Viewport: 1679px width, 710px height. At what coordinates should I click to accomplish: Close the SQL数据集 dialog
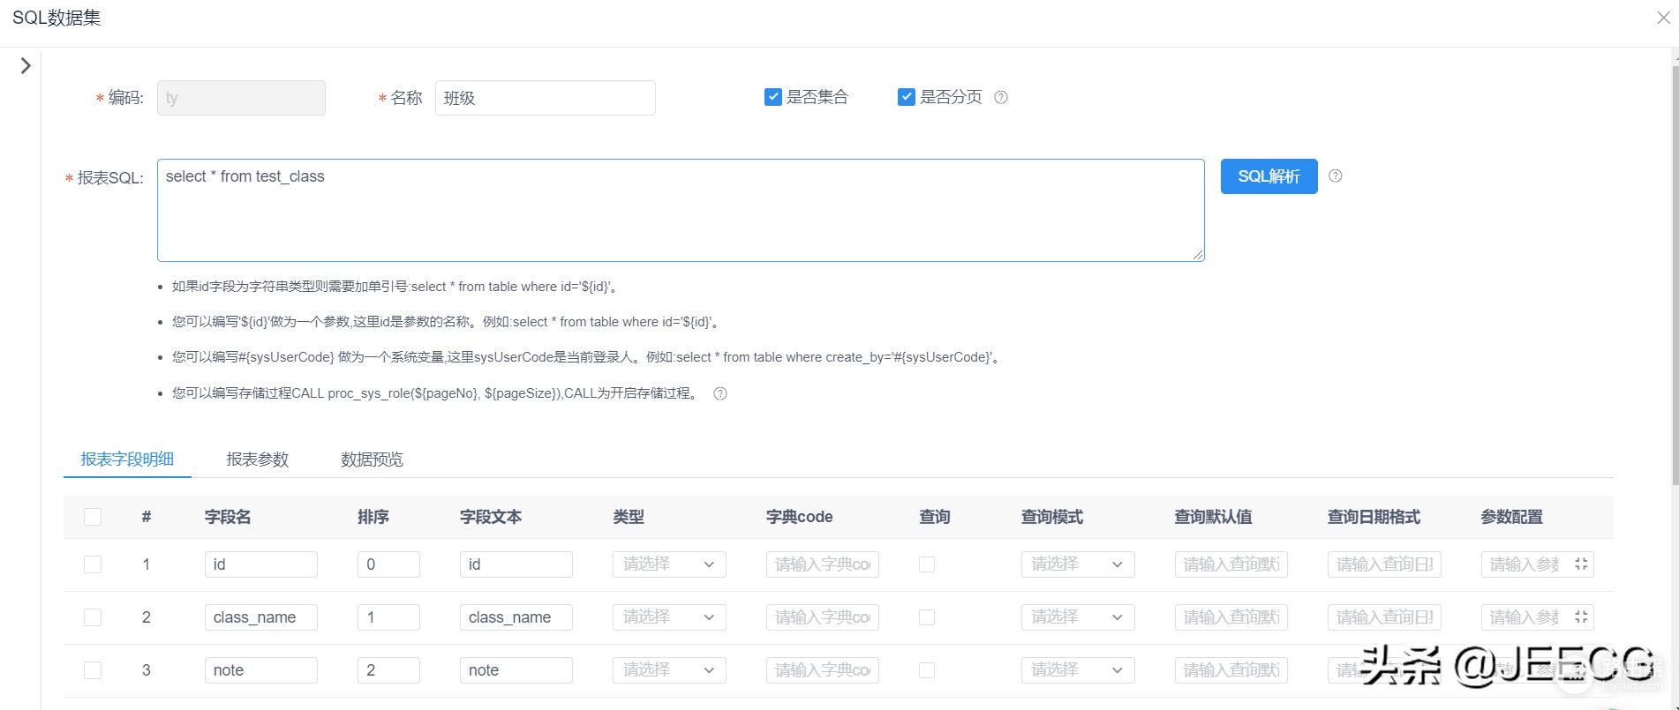[x=1663, y=18]
